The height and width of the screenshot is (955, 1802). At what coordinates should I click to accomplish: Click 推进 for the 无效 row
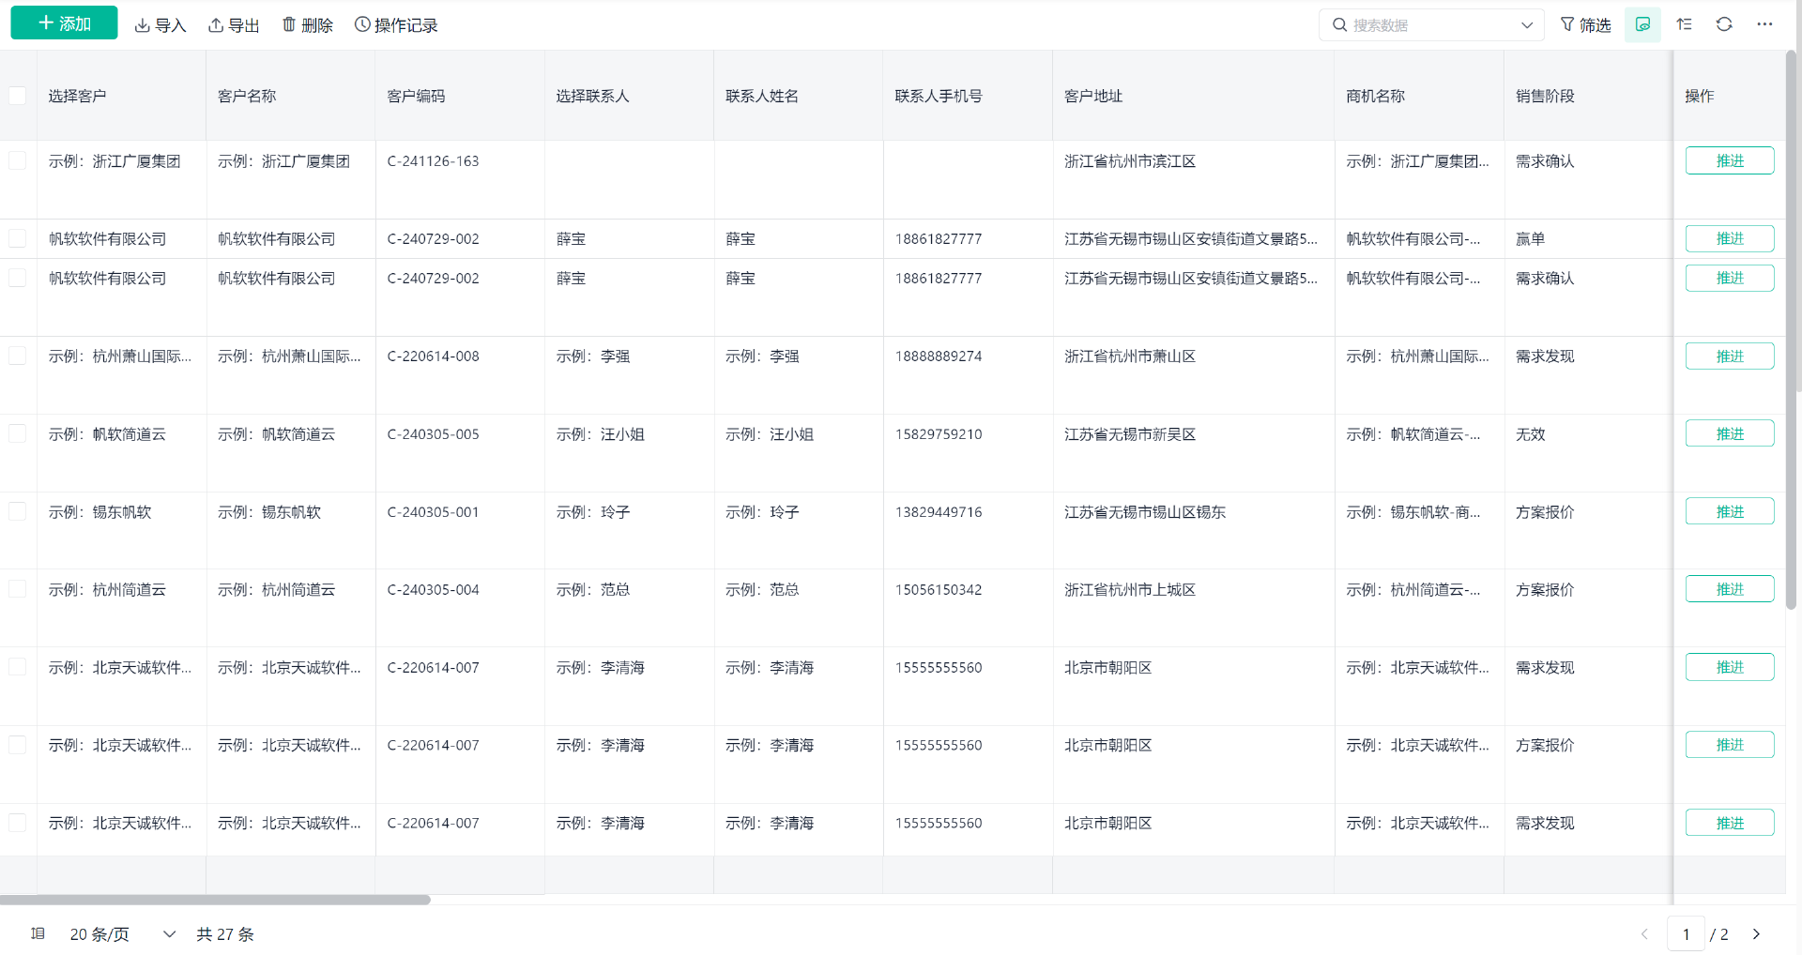[1730, 433]
